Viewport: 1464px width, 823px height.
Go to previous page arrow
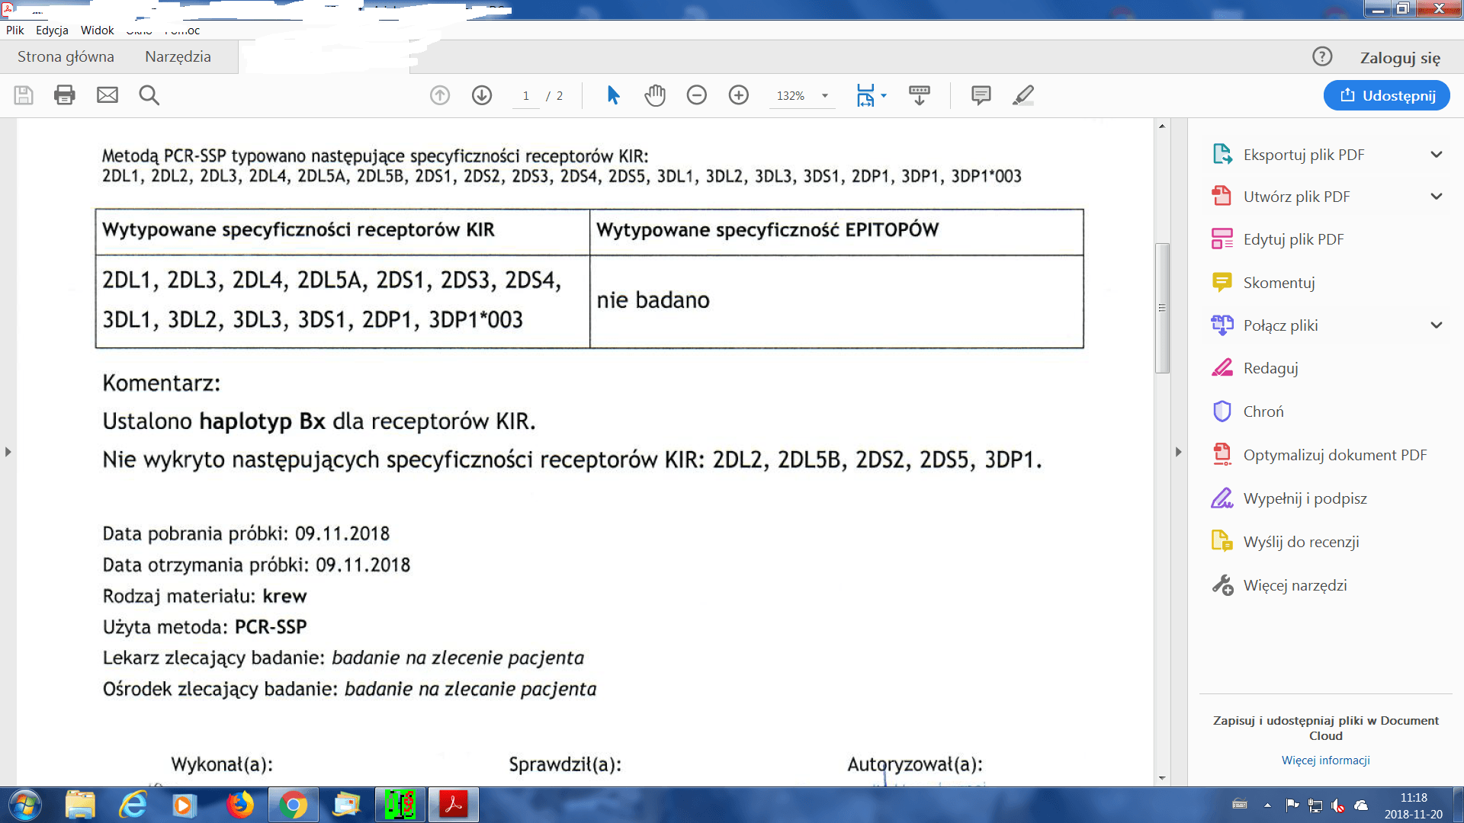pyautogui.click(x=440, y=95)
